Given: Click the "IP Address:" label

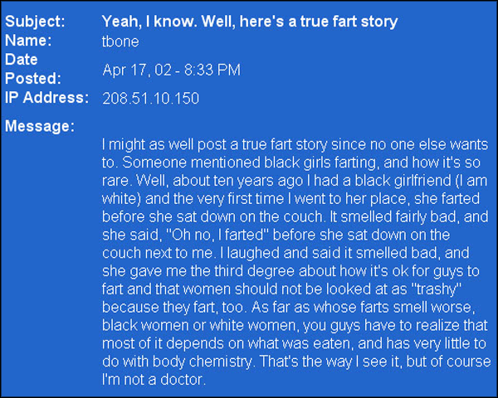Looking at the screenshot, I should point(46,98).
